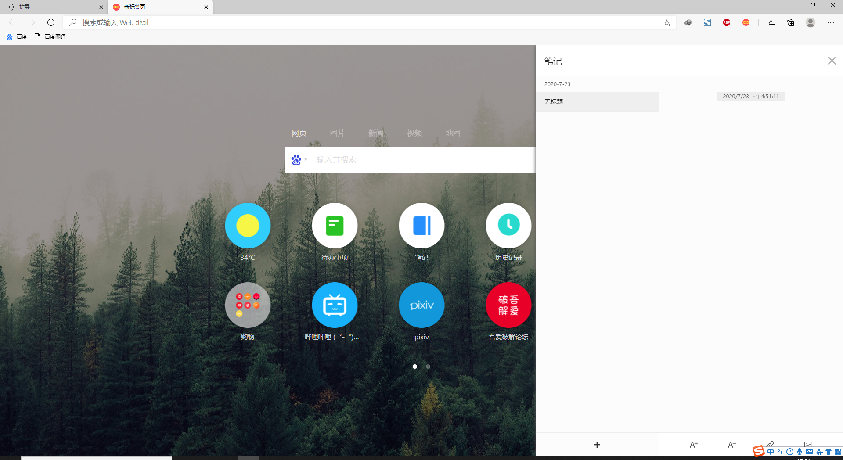Click the Adblock Plus extension icon
843x460 pixels.
727,22
